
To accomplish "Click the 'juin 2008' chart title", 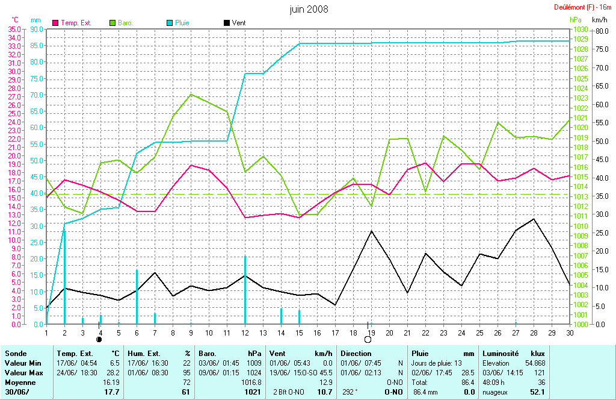I will pos(309,9).
